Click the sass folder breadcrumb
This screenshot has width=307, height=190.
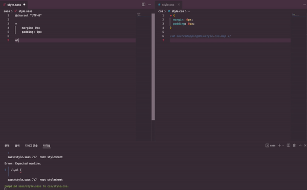coord(7,11)
